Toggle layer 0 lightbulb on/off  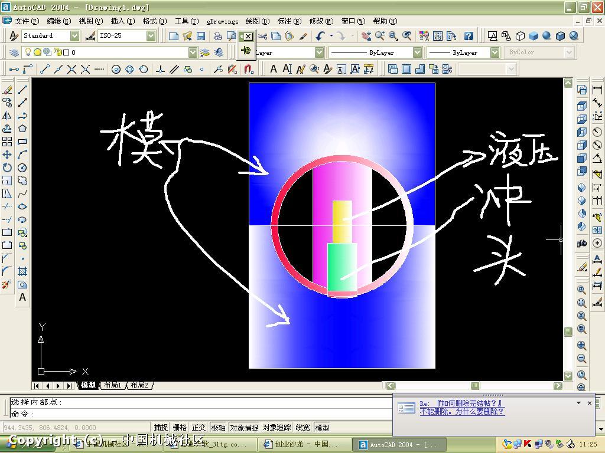click(28, 52)
